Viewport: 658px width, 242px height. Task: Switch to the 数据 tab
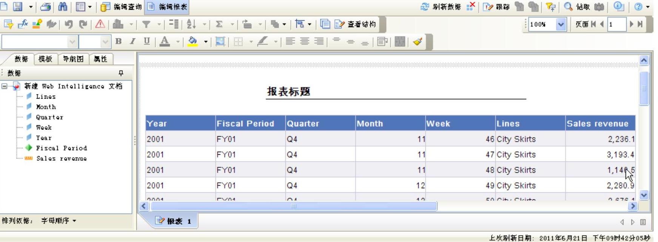coord(21,59)
